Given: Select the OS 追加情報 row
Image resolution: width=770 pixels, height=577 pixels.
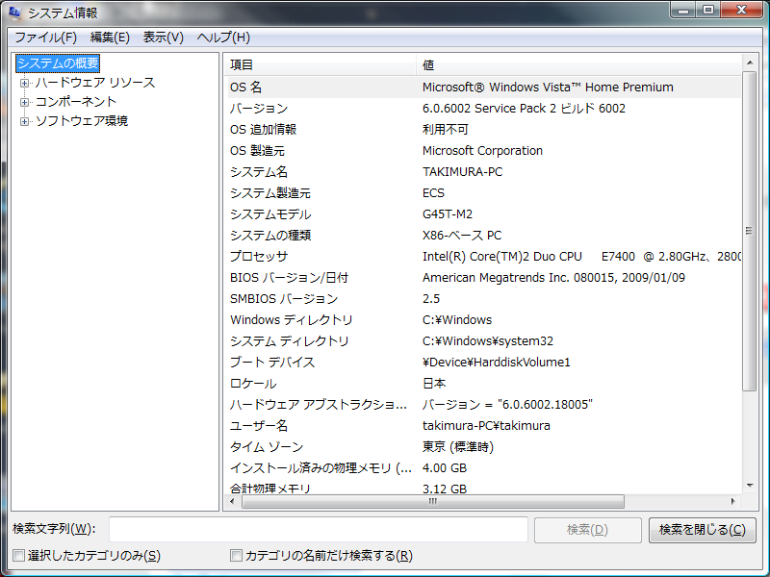Looking at the screenshot, I should (x=483, y=130).
